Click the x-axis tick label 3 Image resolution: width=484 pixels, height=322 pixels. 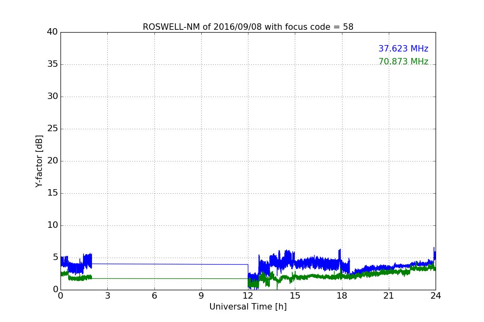(107, 296)
